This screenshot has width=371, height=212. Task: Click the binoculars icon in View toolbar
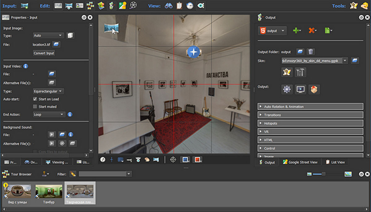point(168,5)
